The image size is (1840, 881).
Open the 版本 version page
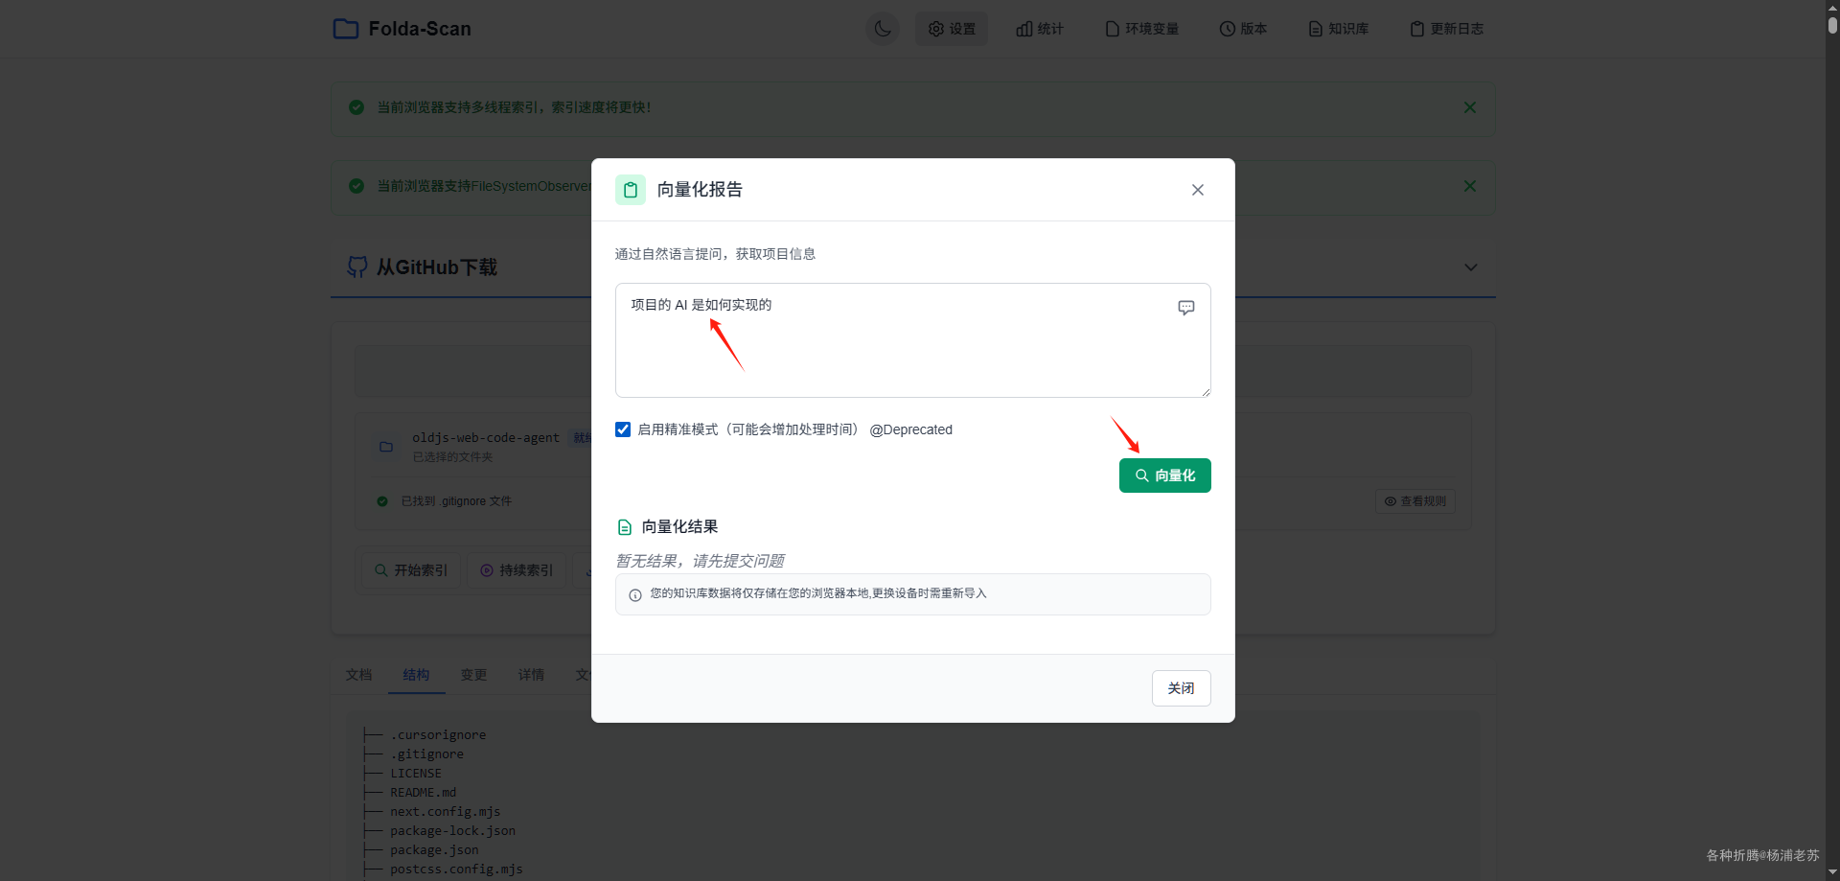click(1243, 29)
